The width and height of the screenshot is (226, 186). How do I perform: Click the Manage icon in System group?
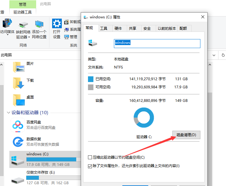(67, 37)
